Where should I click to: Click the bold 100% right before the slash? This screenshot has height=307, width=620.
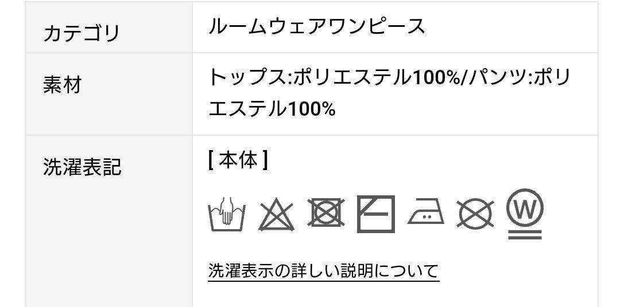coord(436,77)
